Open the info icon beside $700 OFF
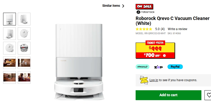 pos(164,56)
